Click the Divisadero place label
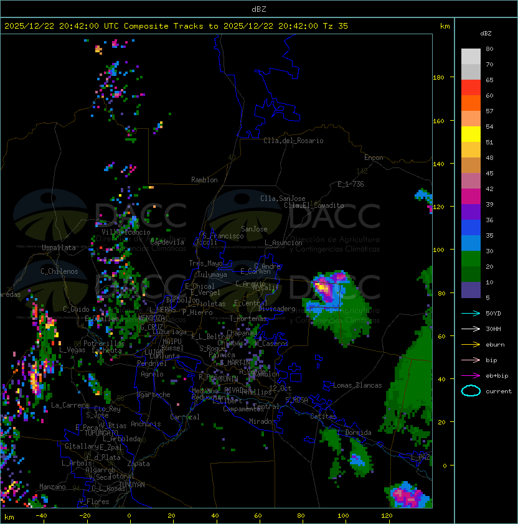This screenshot has height=524, width=518. coord(276,309)
